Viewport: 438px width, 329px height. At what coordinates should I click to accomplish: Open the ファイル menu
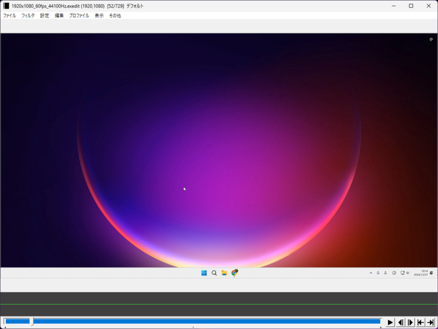10,16
